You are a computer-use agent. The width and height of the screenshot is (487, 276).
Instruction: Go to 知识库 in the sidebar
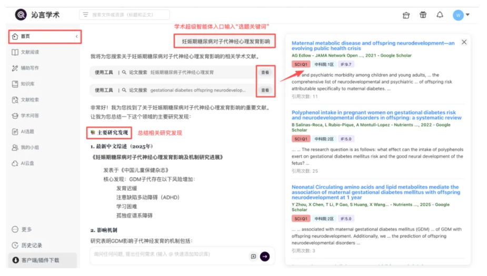(x=27, y=84)
